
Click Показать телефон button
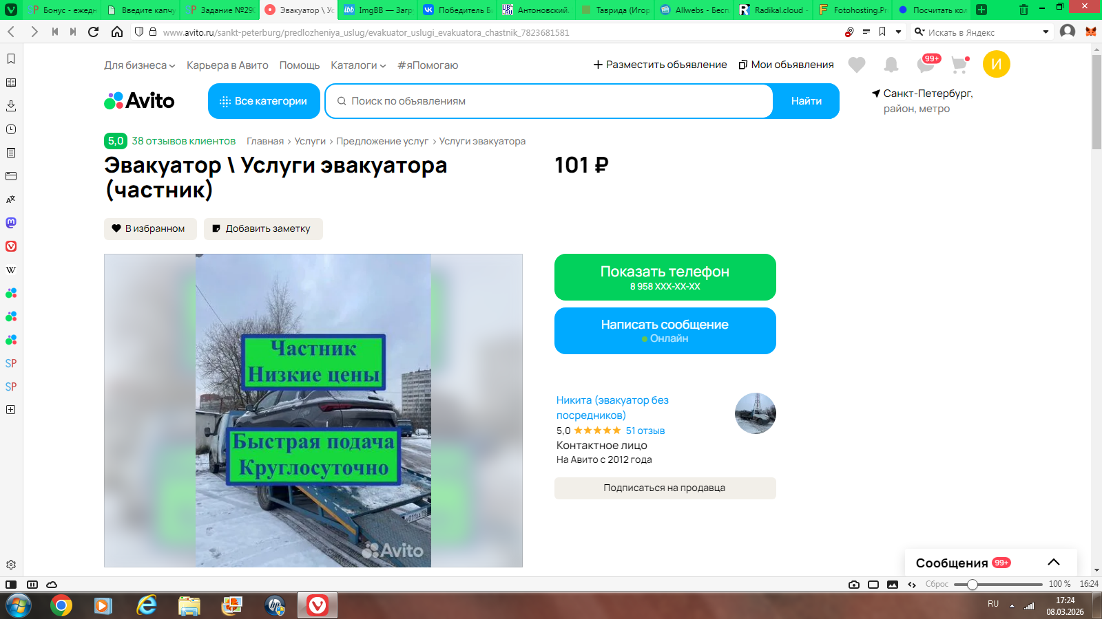pos(665,277)
